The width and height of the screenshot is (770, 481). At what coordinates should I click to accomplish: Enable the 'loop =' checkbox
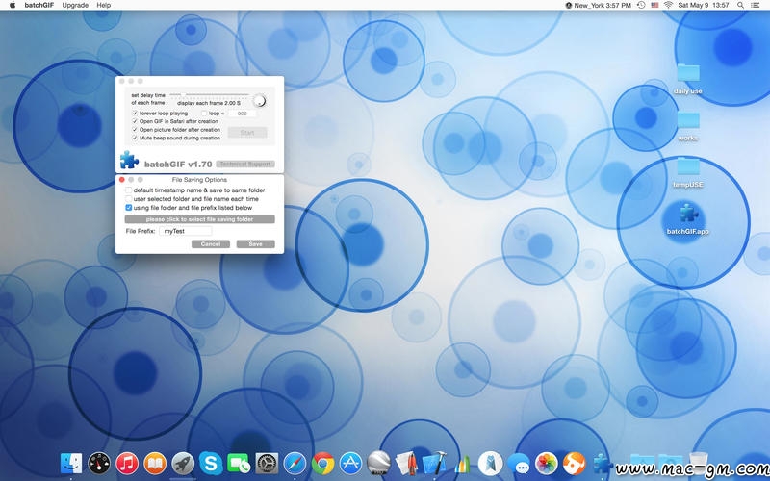204,113
